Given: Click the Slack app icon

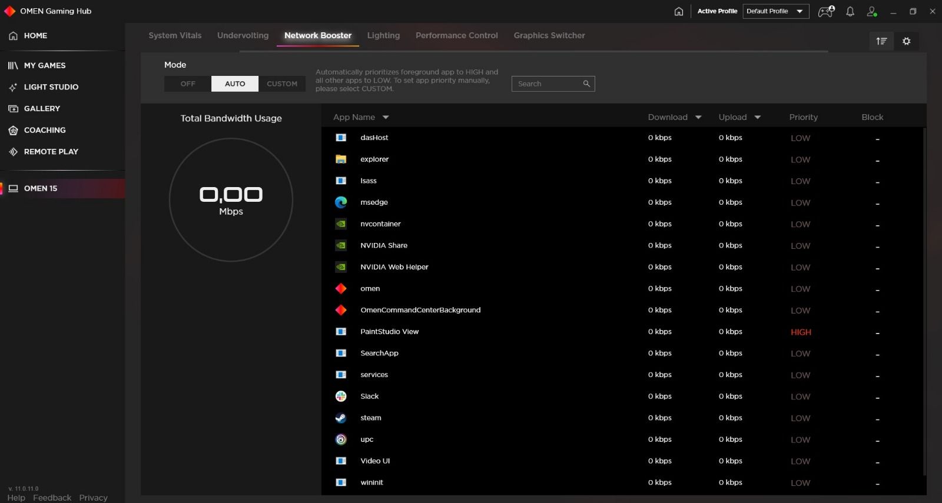Looking at the screenshot, I should coord(341,397).
